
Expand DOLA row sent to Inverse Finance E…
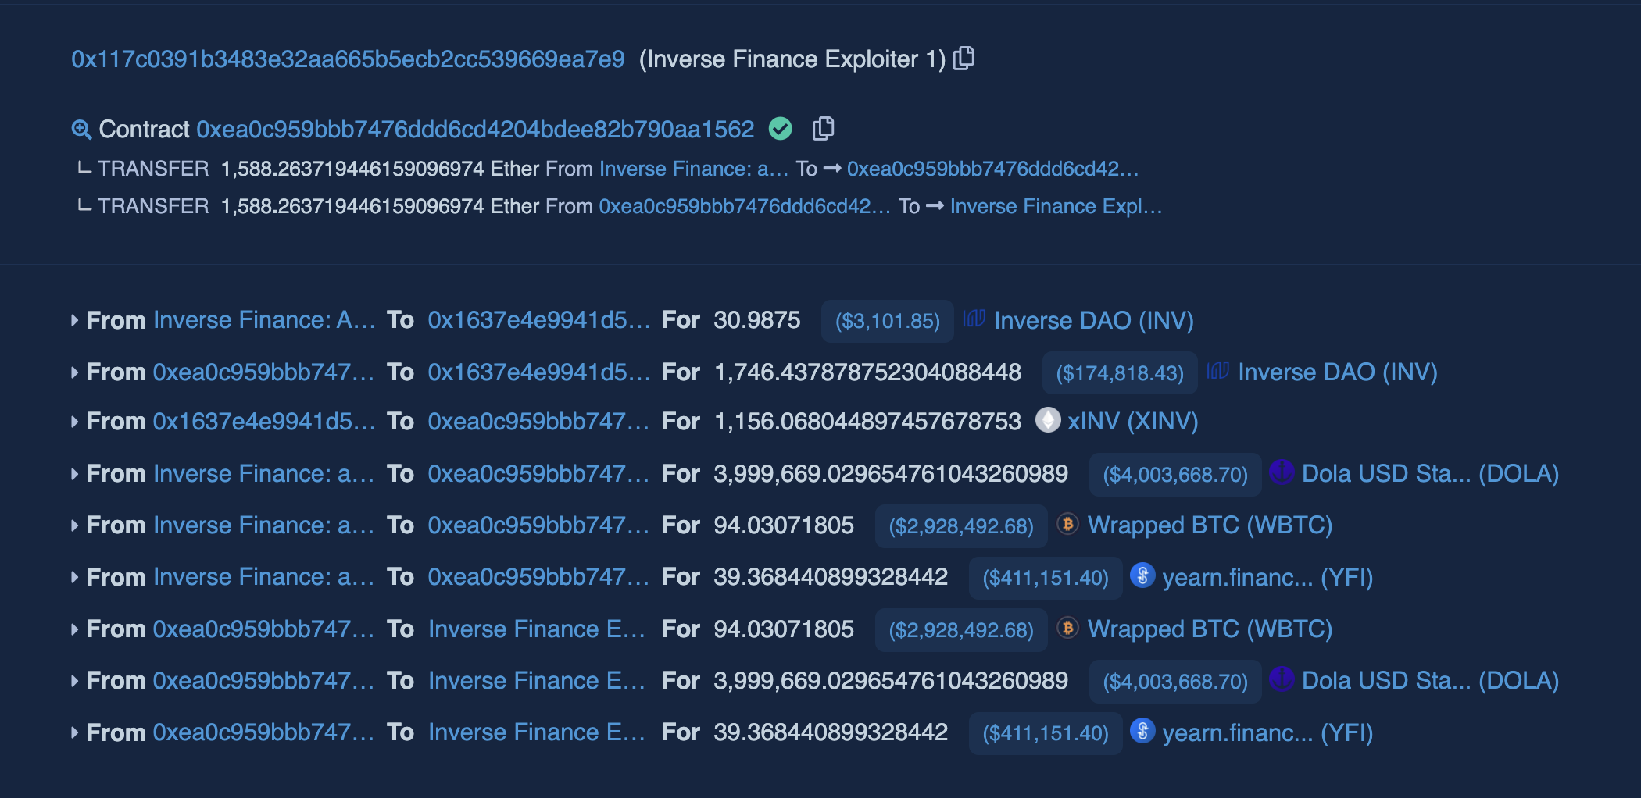74,681
